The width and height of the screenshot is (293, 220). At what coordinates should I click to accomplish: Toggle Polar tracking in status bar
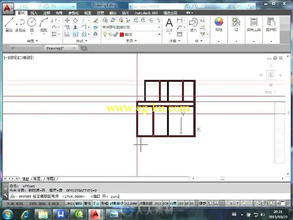coord(105,203)
